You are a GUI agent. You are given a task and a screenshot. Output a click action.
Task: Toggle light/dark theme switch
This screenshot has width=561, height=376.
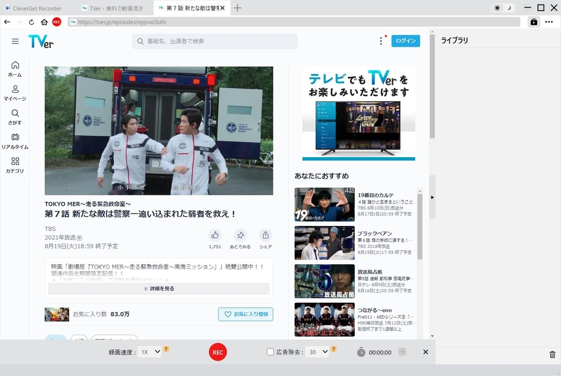(x=503, y=8)
